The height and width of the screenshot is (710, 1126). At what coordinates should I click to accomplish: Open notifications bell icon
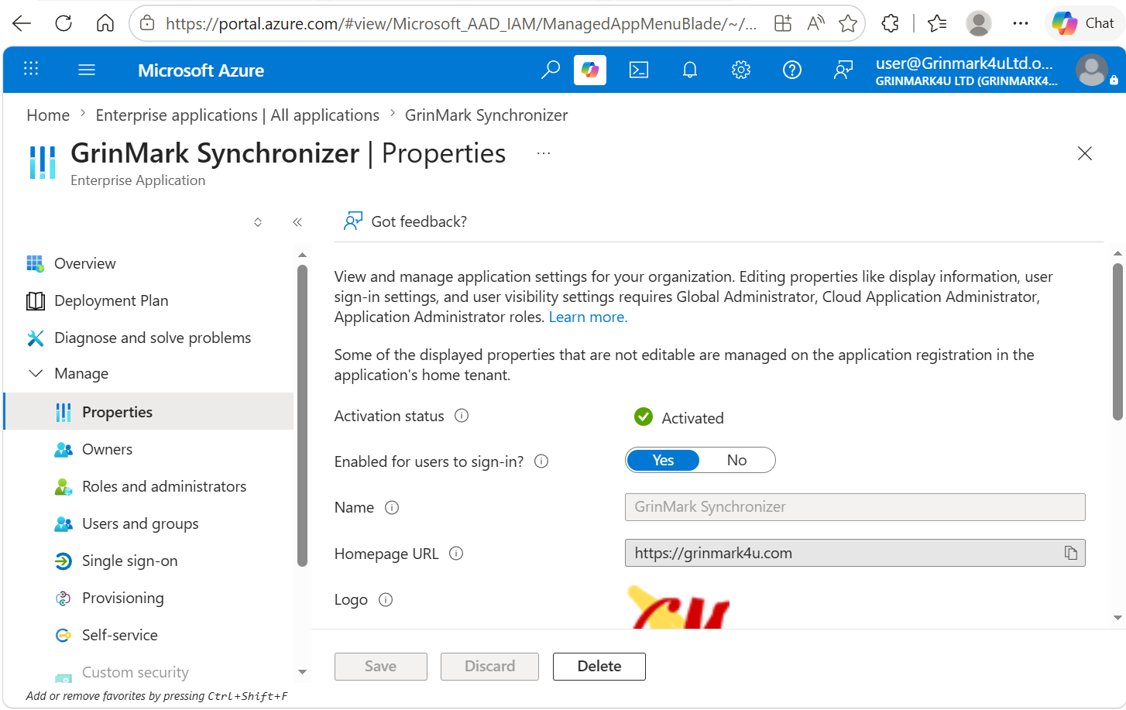pyautogui.click(x=690, y=70)
